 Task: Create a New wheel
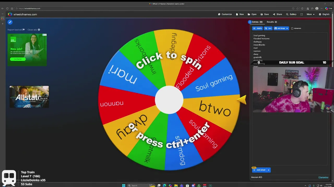240,14
